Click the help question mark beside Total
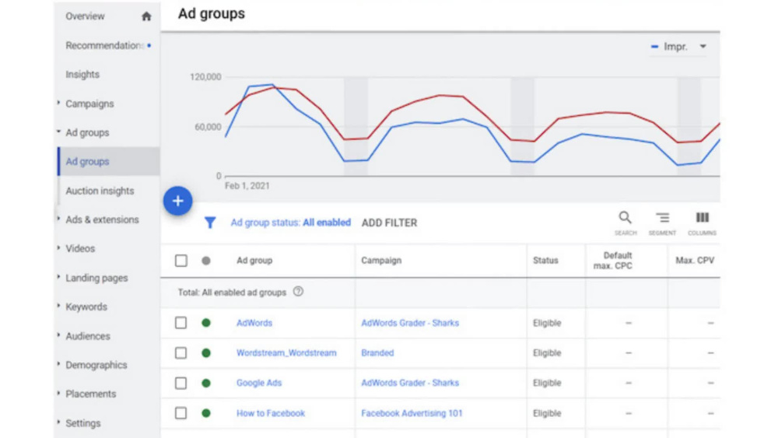 click(298, 292)
